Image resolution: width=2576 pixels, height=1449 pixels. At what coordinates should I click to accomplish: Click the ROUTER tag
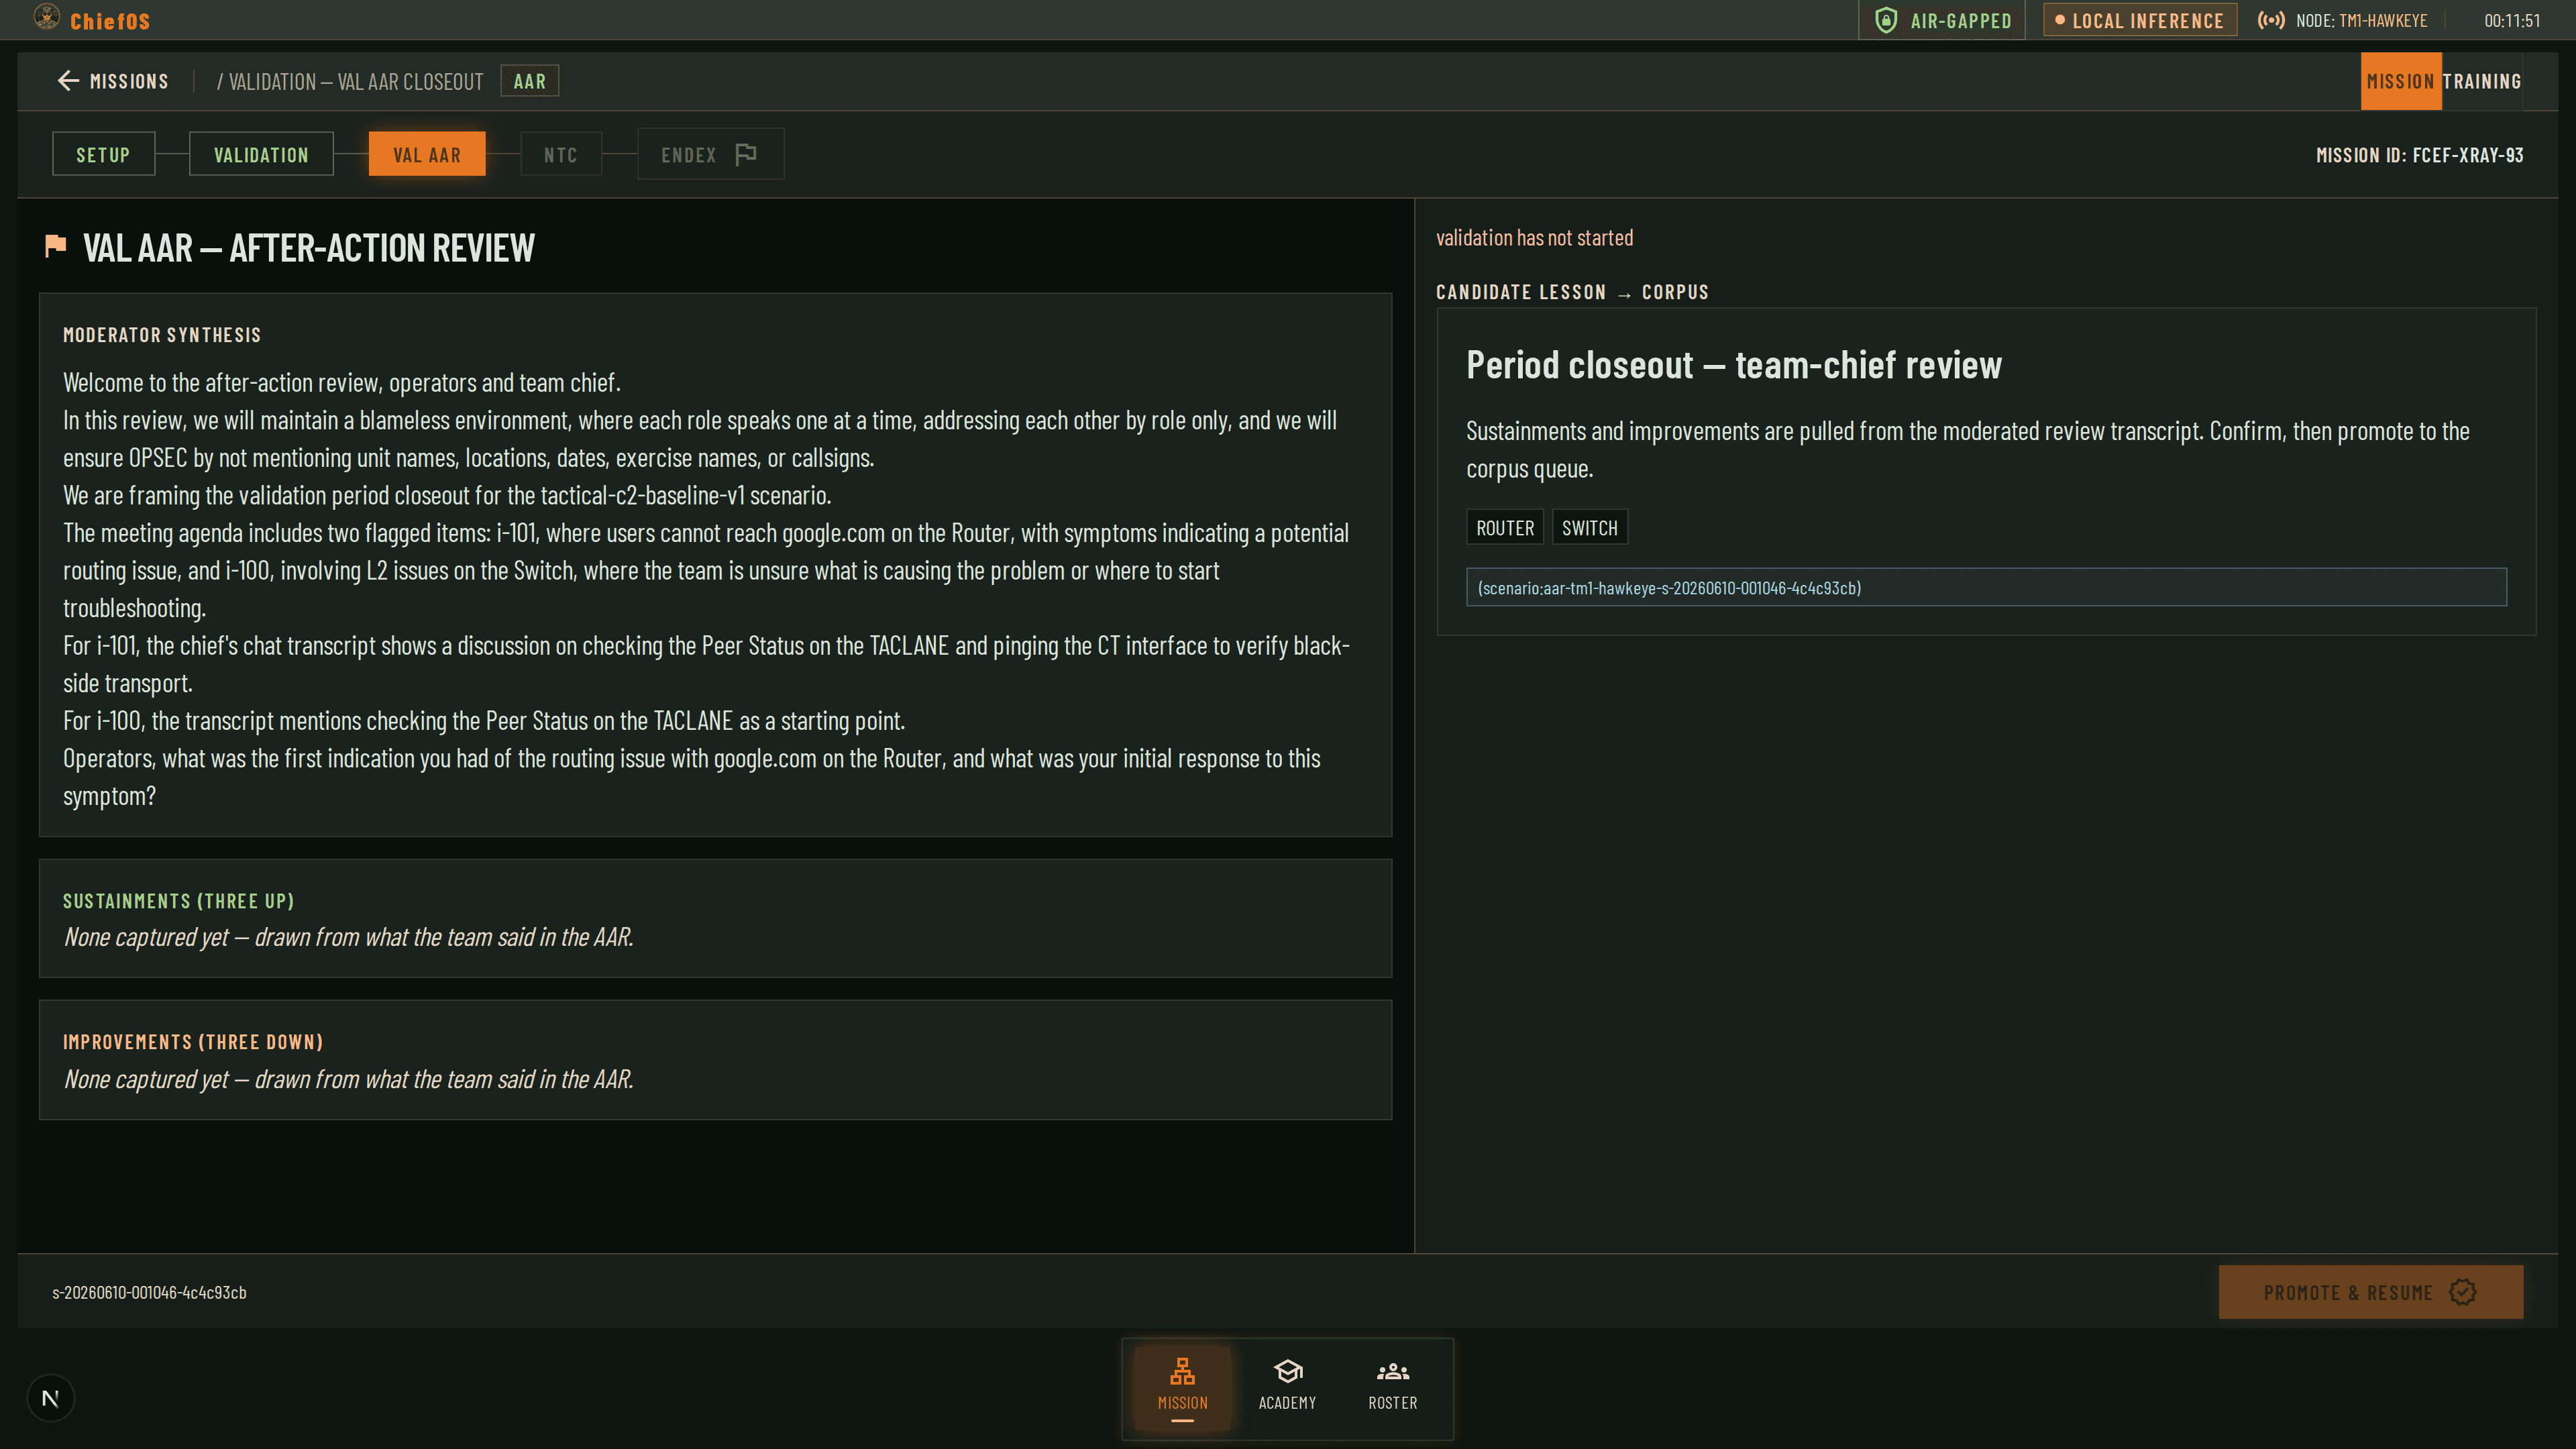pos(1504,527)
